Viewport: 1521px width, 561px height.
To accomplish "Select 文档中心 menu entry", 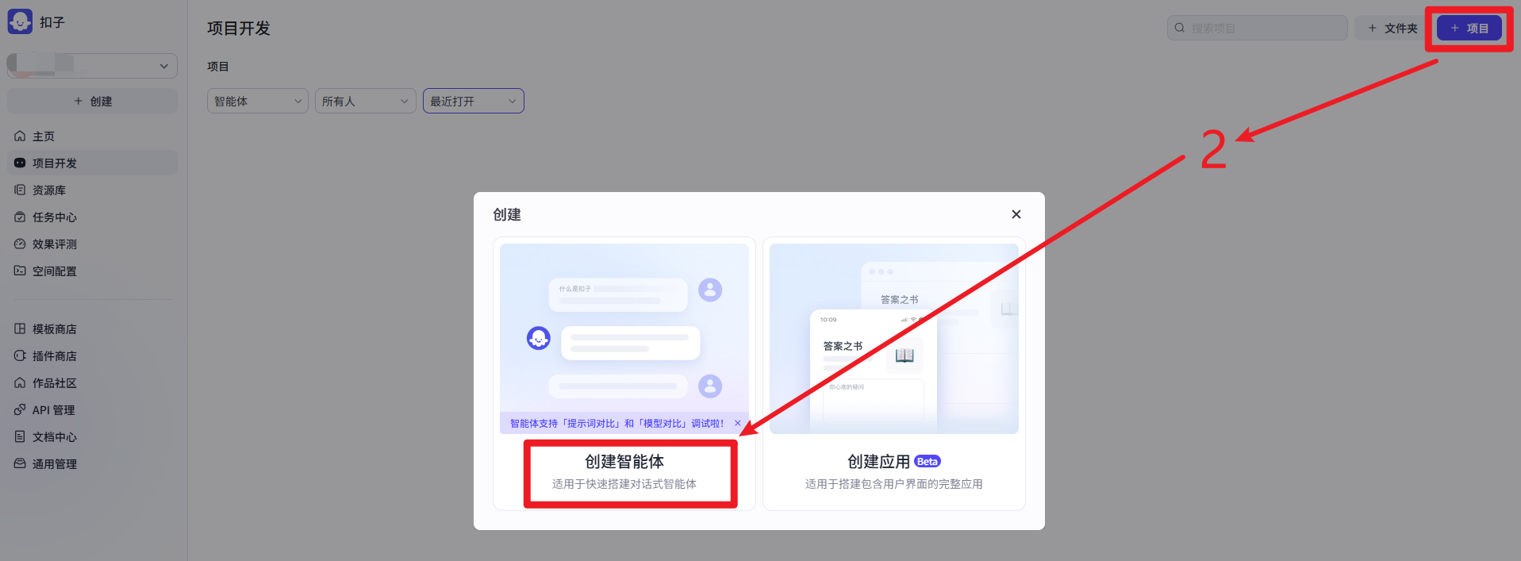I will (x=92, y=437).
